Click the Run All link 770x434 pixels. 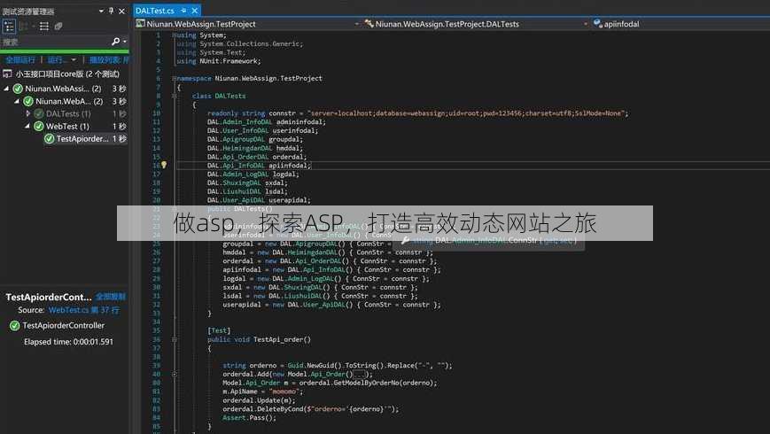coord(20,60)
